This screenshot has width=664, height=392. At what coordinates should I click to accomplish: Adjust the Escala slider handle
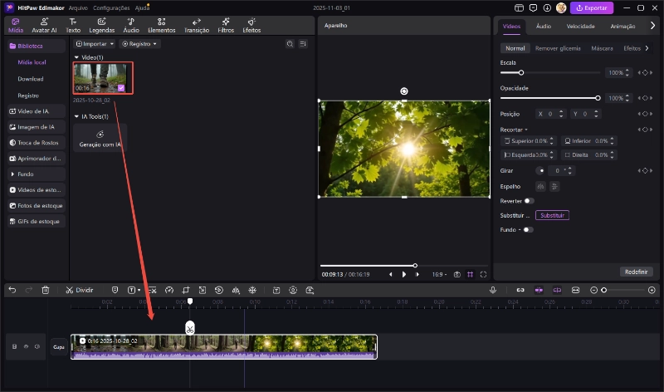click(x=521, y=73)
